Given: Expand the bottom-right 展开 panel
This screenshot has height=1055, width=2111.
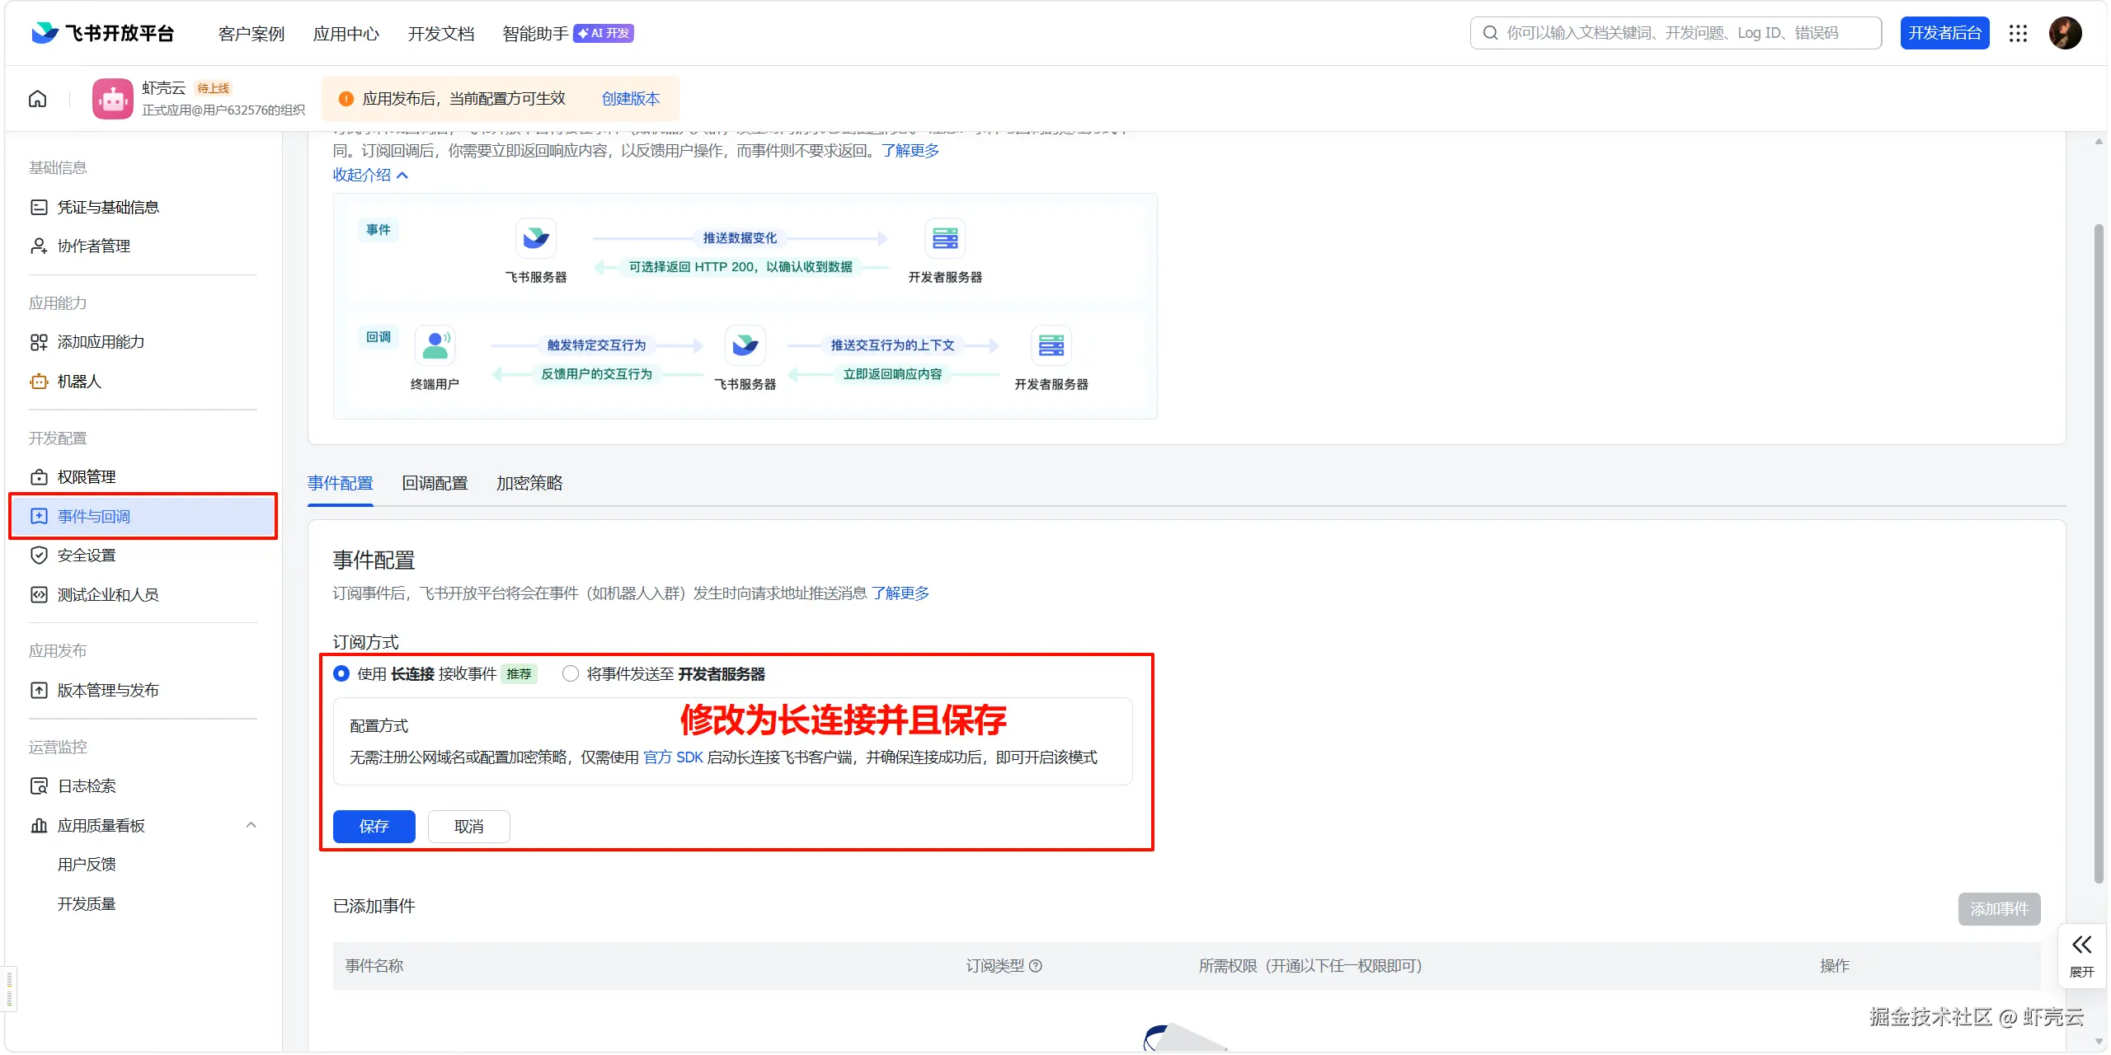Looking at the screenshot, I should pyautogui.click(x=2081, y=954).
